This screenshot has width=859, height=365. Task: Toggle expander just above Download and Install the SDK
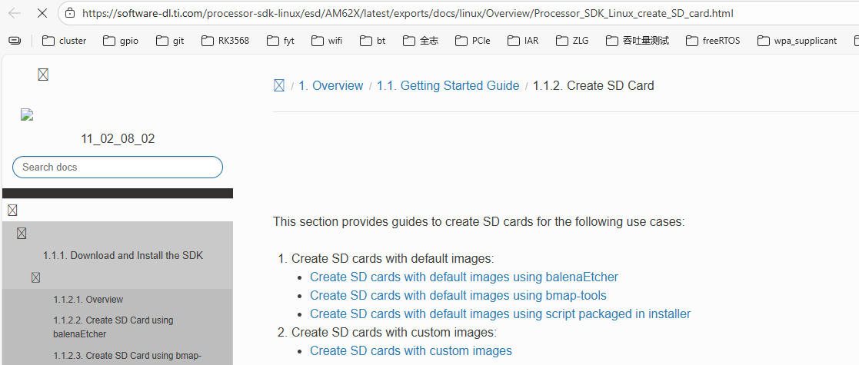pyautogui.click(x=22, y=233)
